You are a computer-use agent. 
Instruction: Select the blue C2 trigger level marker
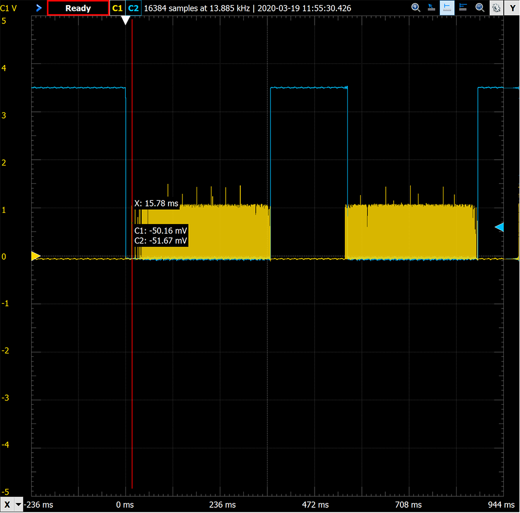(499, 227)
